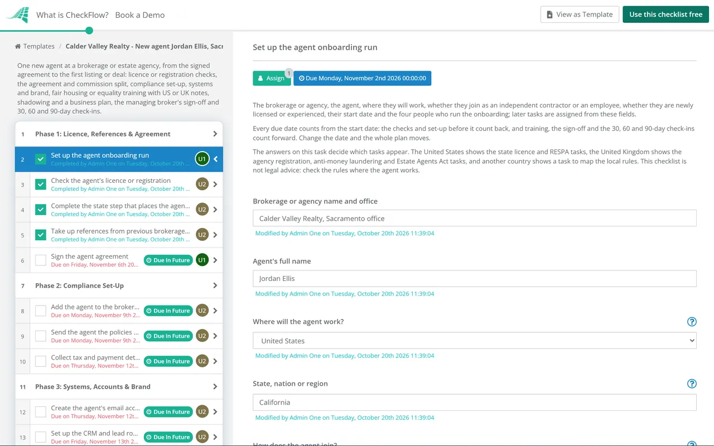Uncheck Complete the state step task checkbox
This screenshot has width=714, height=446.
point(41,210)
